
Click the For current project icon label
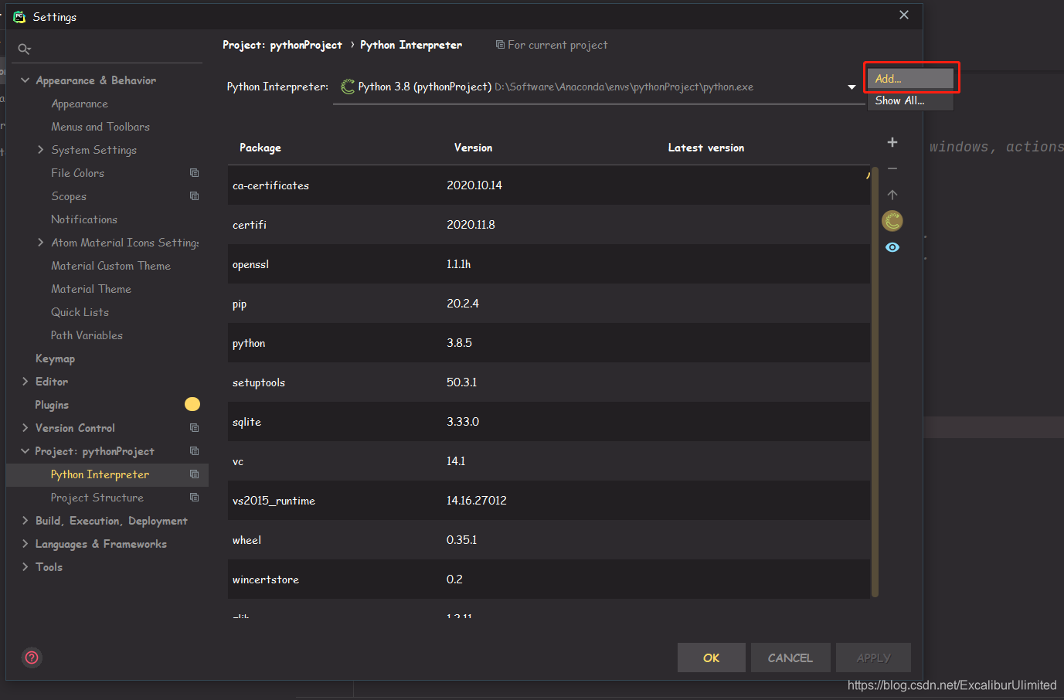pos(552,45)
